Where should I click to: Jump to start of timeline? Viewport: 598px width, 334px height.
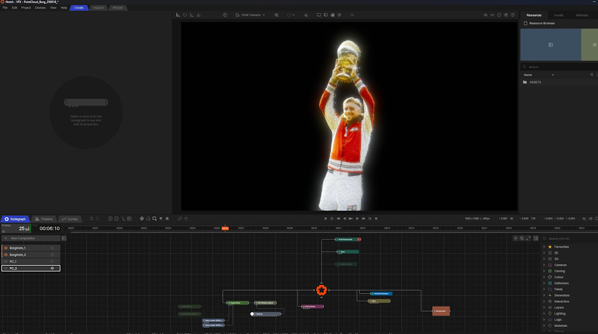click(x=326, y=219)
